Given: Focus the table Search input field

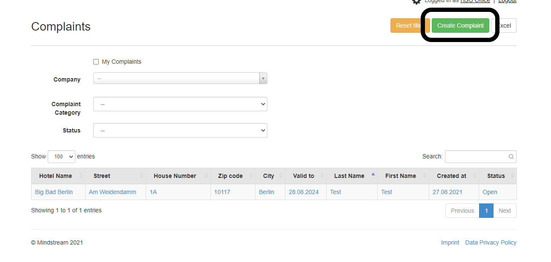Looking at the screenshot, I should coord(476,157).
